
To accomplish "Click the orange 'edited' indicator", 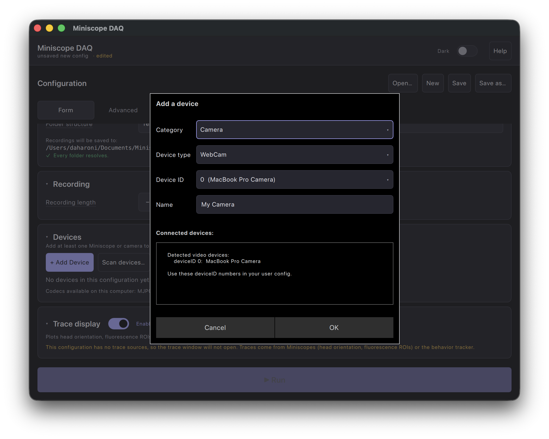I will [104, 56].
